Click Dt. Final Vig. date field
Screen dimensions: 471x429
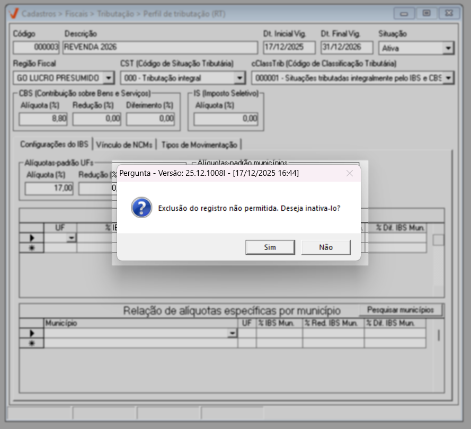(346, 47)
